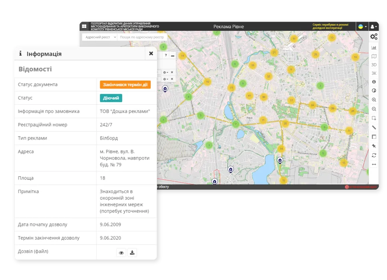This screenshot has height=280, width=387.
Task: Switch to 3D view mode
Action: pos(374,64)
